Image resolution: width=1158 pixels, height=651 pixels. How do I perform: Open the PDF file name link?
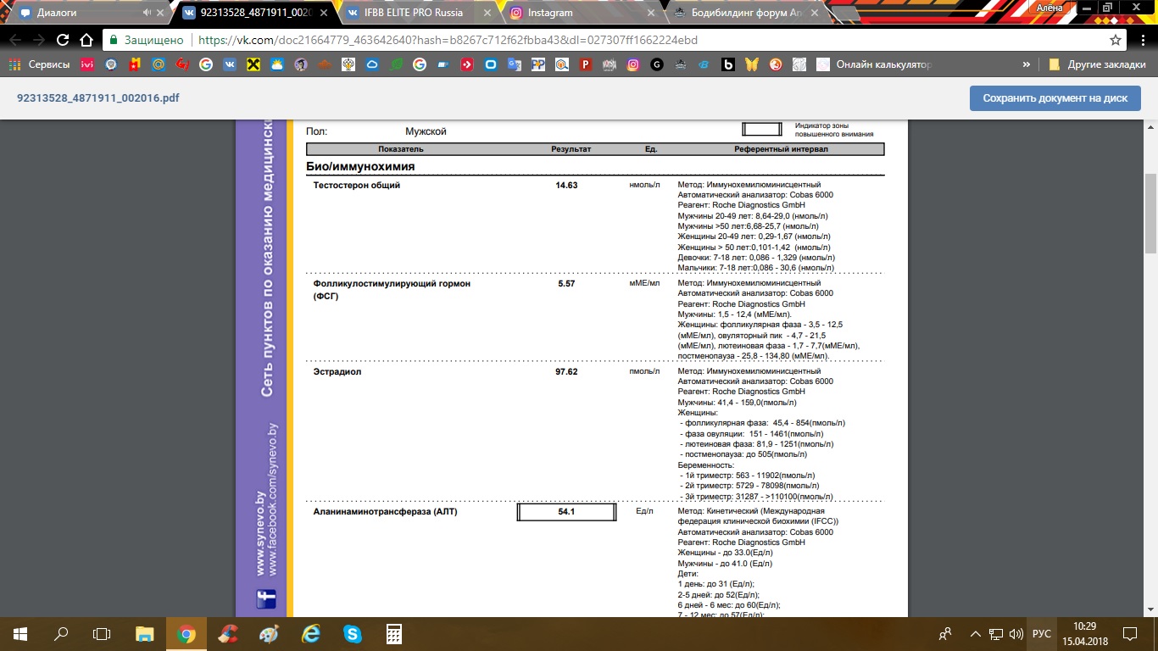point(98,98)
